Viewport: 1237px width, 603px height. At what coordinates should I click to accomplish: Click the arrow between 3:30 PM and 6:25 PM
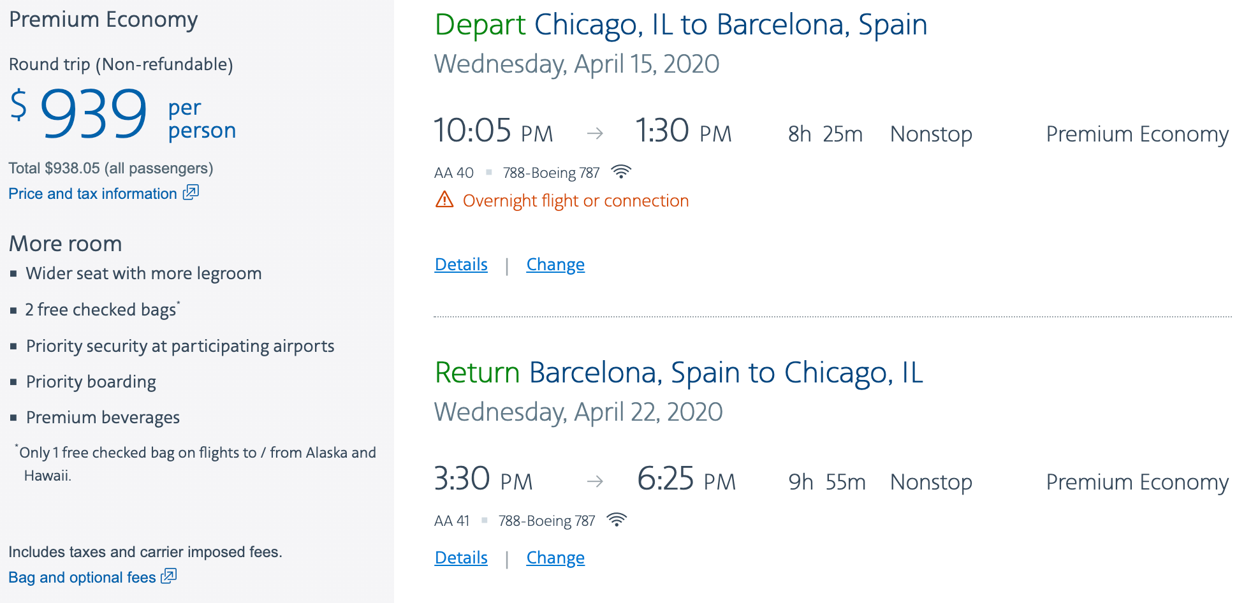tap(595, 481)
